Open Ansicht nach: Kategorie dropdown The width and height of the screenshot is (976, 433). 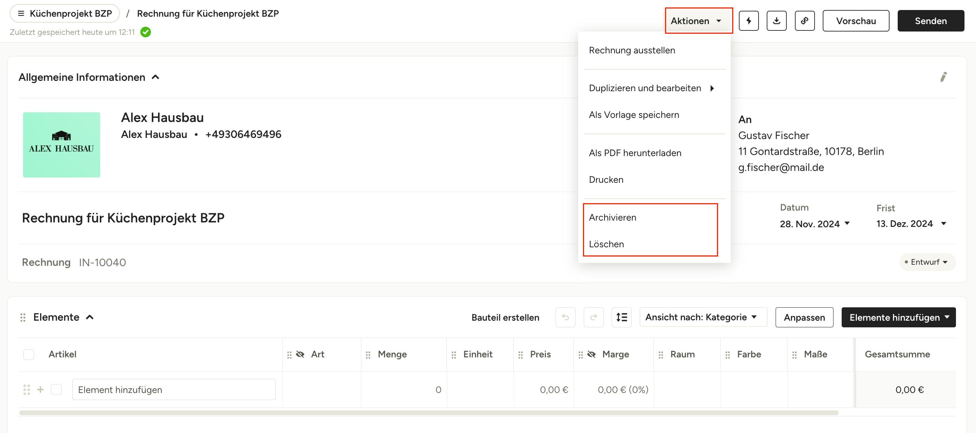click(x=703, y=317)
